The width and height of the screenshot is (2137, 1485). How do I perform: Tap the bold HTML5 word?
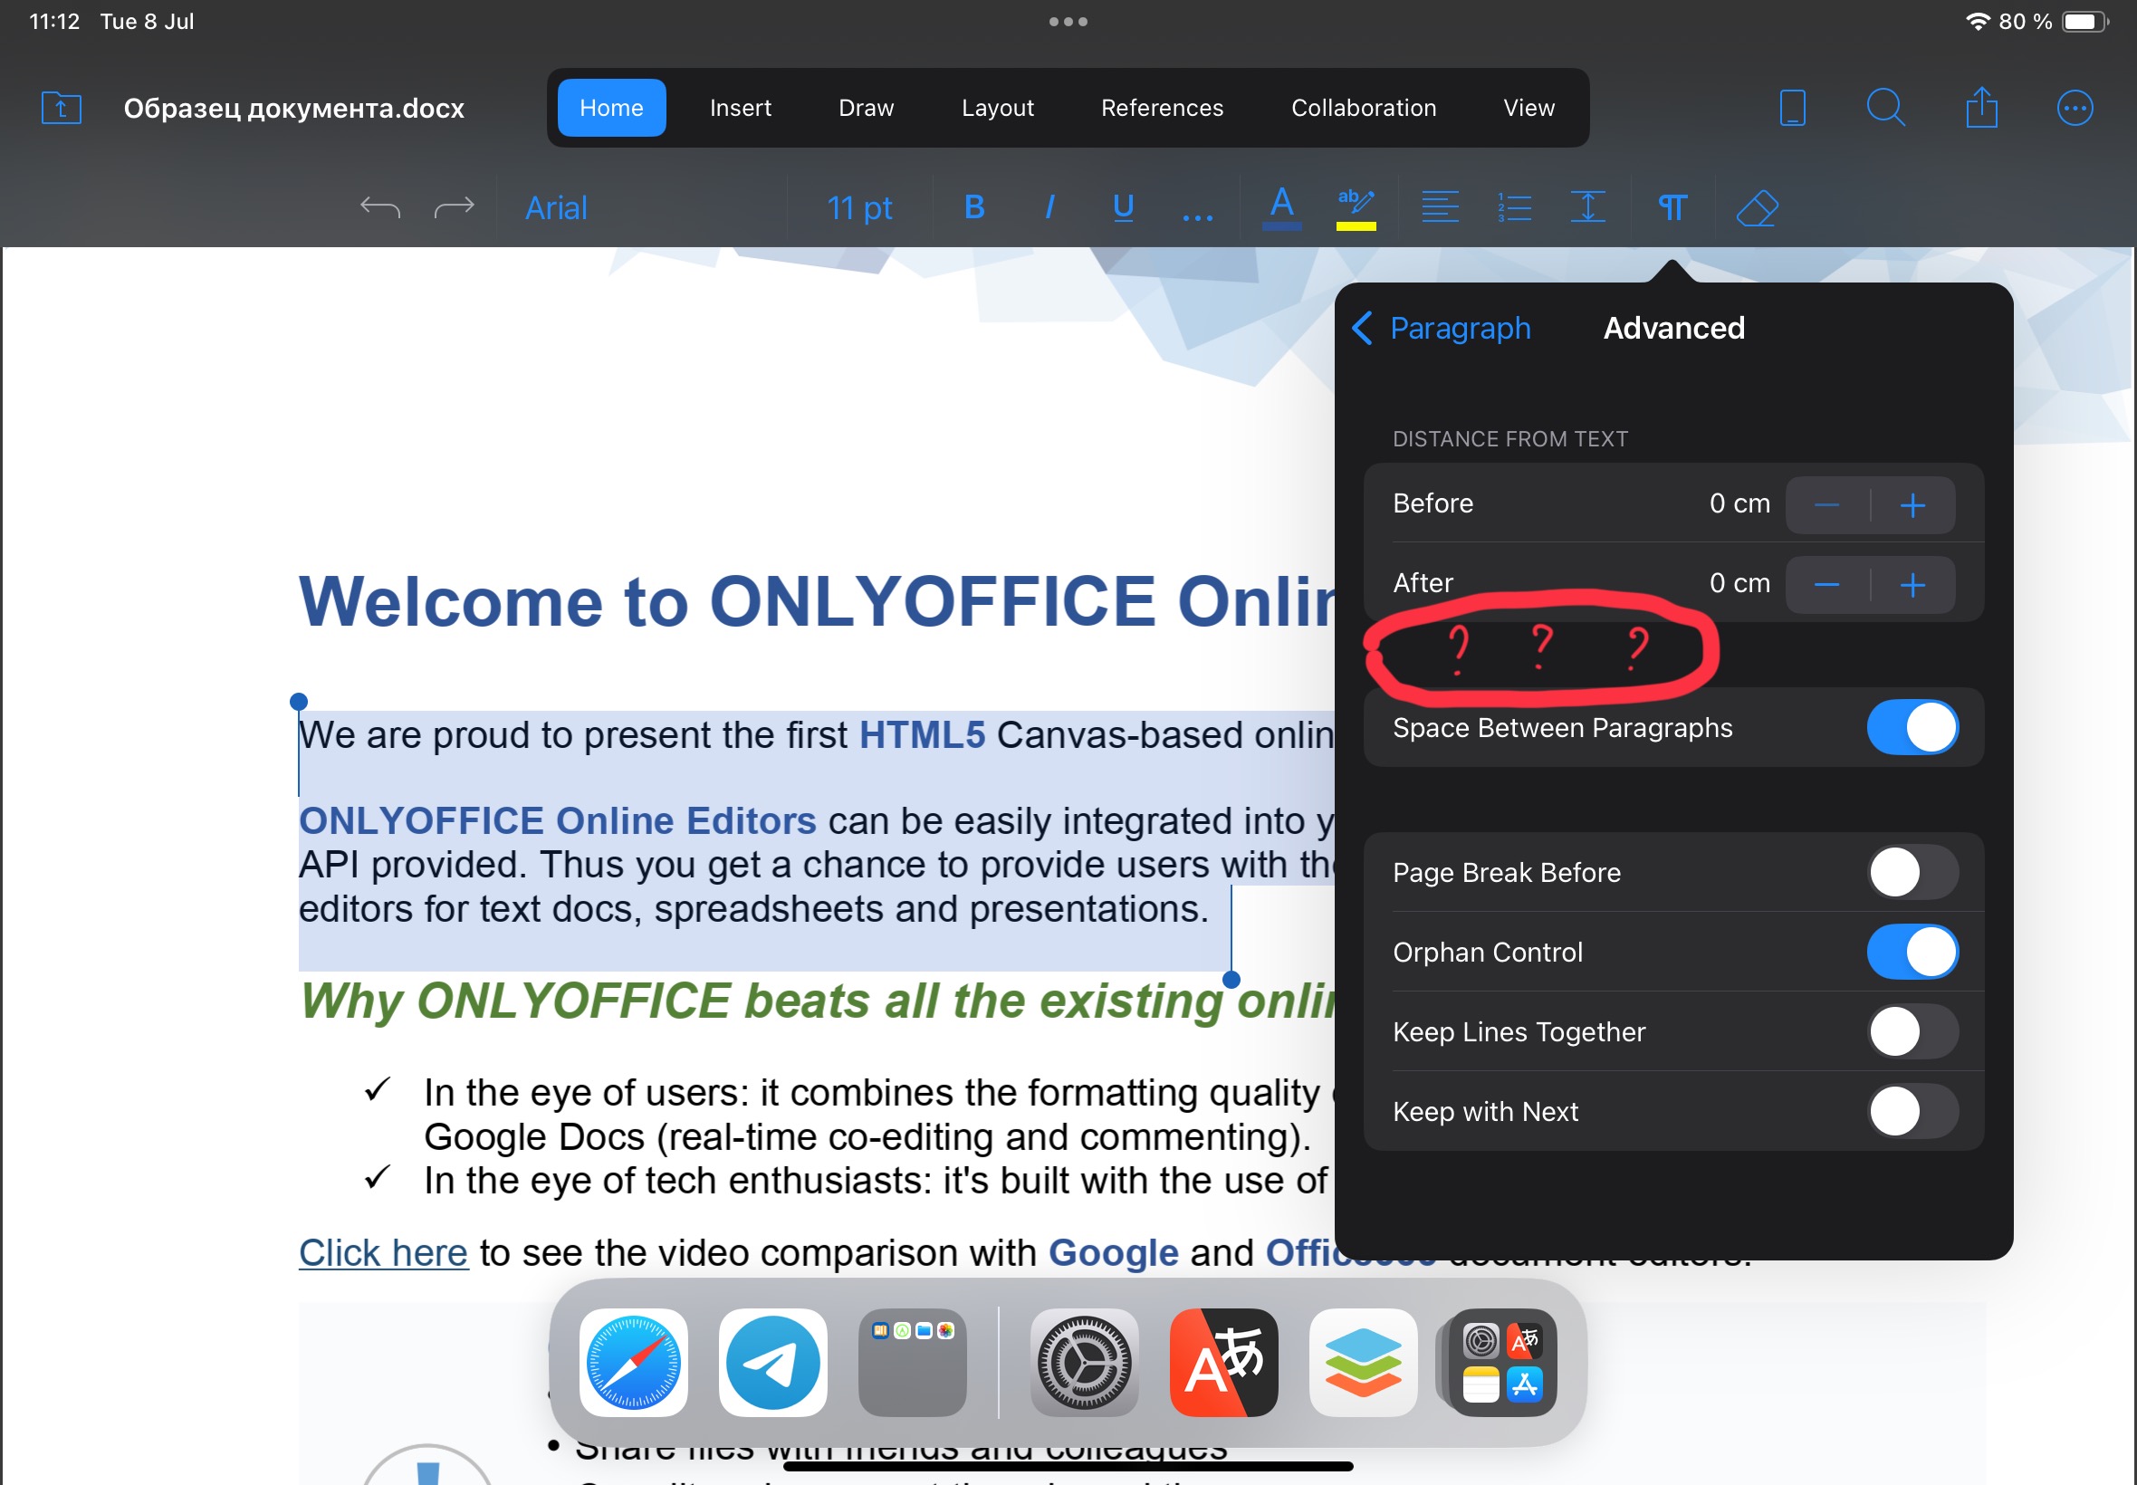[921, 735]
